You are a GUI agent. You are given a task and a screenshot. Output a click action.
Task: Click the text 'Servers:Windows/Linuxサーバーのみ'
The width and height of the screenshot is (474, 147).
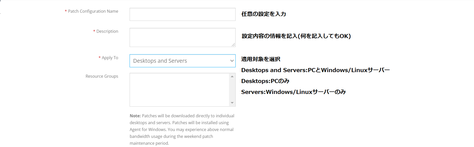pos(294,92)
